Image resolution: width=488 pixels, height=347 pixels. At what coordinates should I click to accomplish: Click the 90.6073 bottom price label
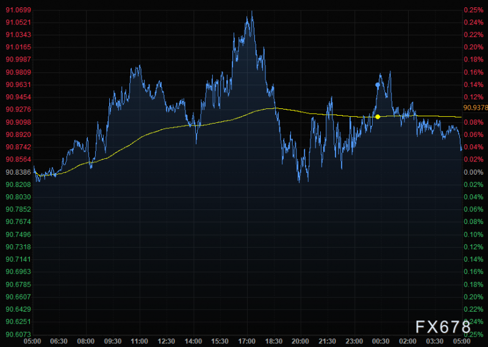click(18, 335)
